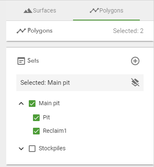Image resolution: width=154 pixels, height=167 pixels.
Task: Click the Selected: Main pit bar
Action: coord(80,83)
